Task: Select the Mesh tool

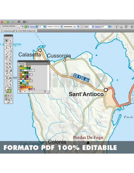Action: pyautogui.click(x=7, y=71)
